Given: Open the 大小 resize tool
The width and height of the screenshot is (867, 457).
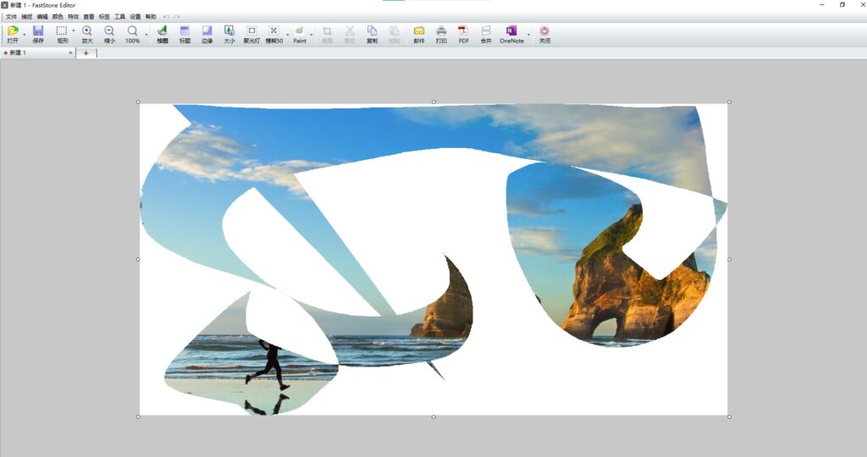Looking at the screenshot, I should pos(229,34).
